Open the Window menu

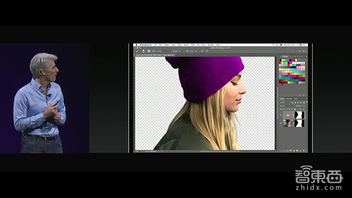211,45
